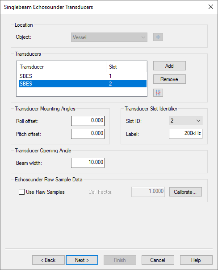Select the SBES slot 2 row
Image resolution: width=218 pixels, height=270 pixels.
tap(83, 83)
